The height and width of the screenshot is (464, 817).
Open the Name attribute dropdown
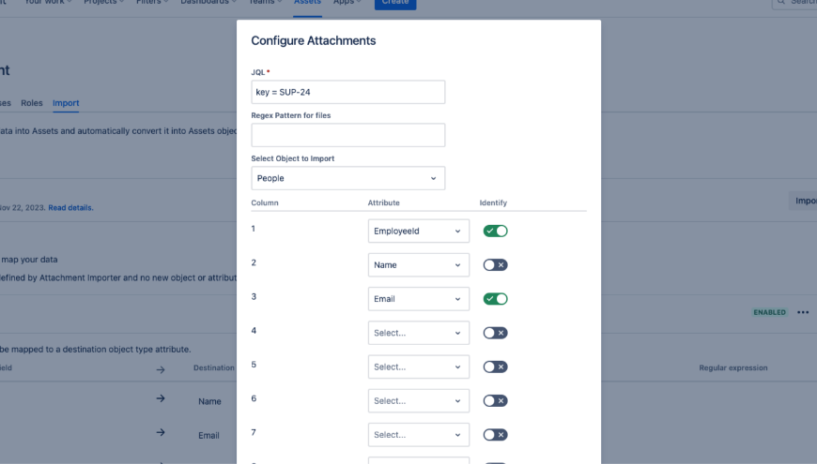[418, 265]
